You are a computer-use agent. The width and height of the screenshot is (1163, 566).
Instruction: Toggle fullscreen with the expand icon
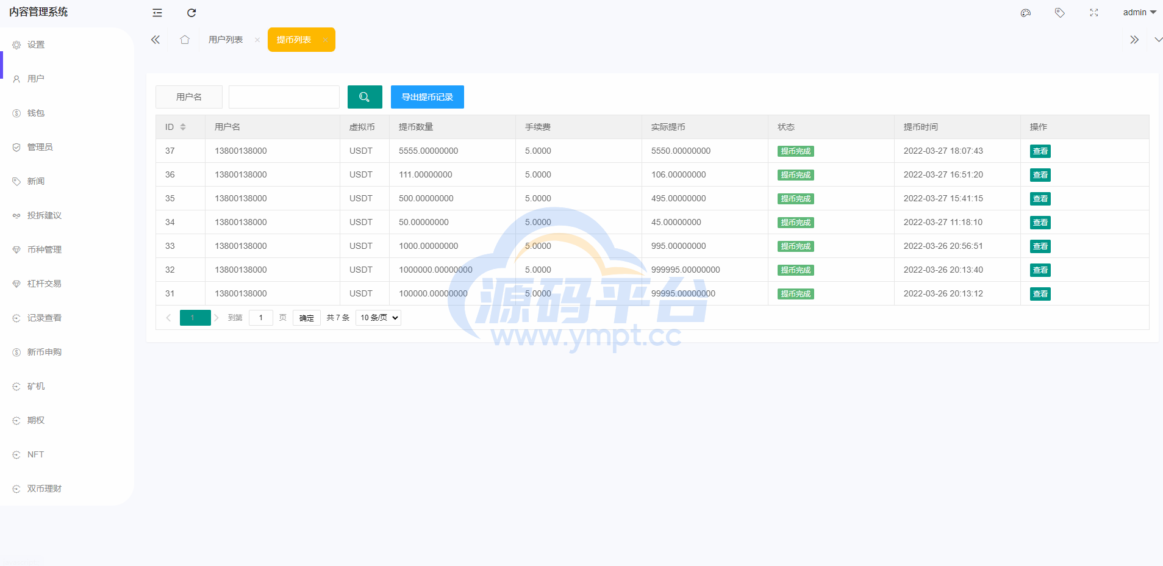tap(1094, 13)
